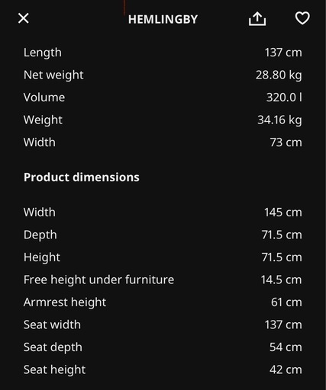Select the Volume 320.0 l value
The width and height of the screenshot is (326, 390).
pos(284,97)
